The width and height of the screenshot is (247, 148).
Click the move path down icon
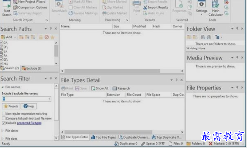click(x=33, y=37)
